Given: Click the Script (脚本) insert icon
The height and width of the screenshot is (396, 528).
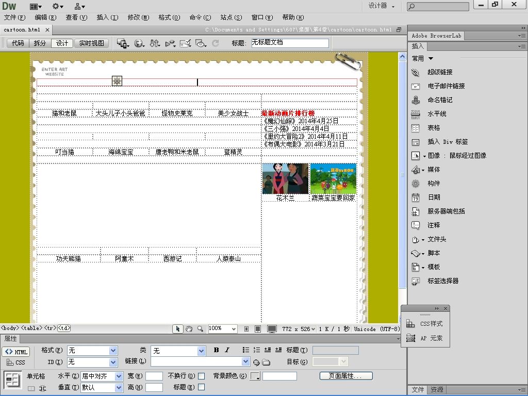Looking at the screenshot, I should tap(416, 253).
